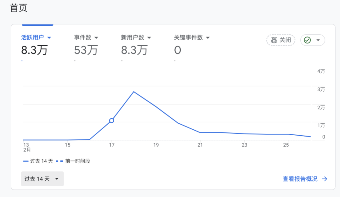340x197 pixels.
Task: Click the solid-line 过去 14 天 legend entry
Action: (38, 161)
